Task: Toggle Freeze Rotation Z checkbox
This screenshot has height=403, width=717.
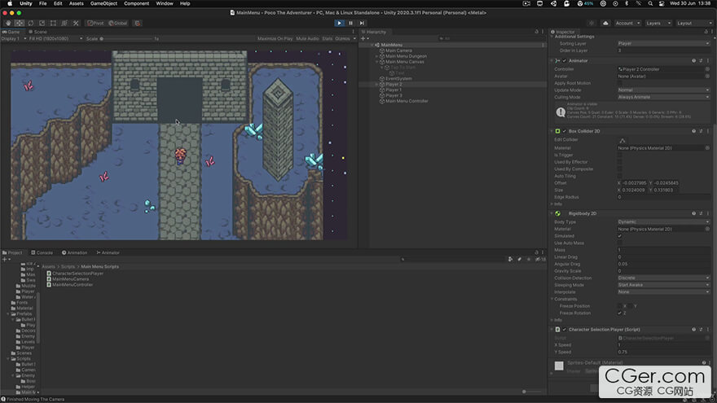Action: 620,313
